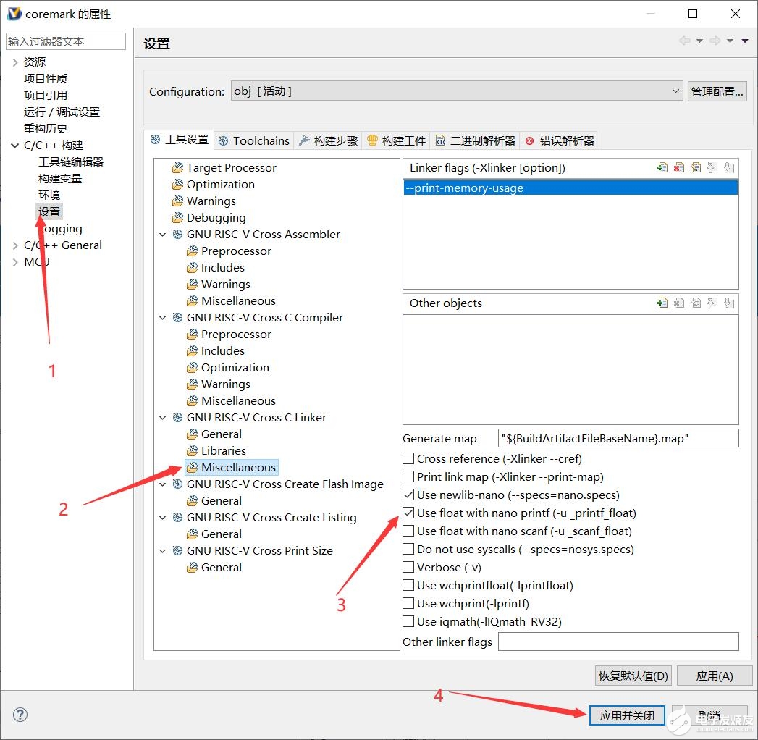758x740 pixels.
Task: Delete the selected Linker flags entry
Action: coord(679,168)
